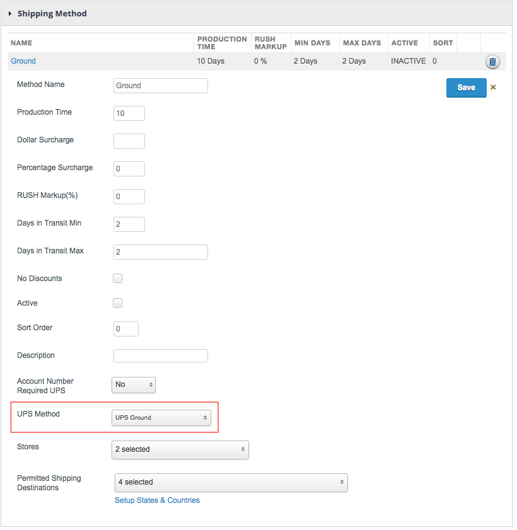Viewport: 517px width, 530px height.
Task: Open the UPS Method dropdown
Action: pyautogui.click(x=161, y=417)
